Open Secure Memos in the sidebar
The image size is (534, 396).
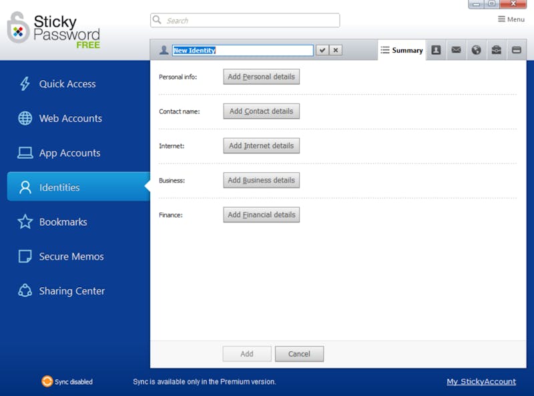78,256
